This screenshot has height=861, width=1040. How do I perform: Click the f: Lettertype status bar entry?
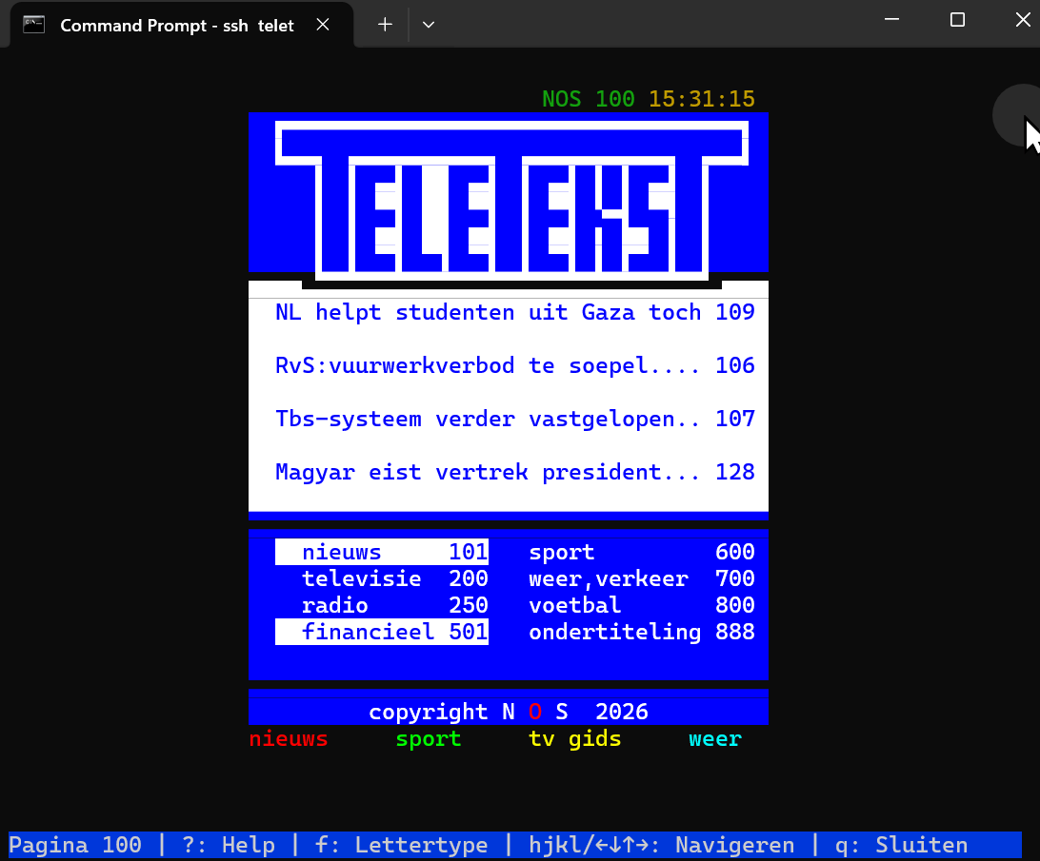[x=402, y=845]
